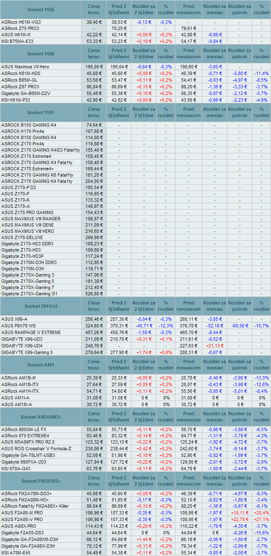Click the Socket 2011/v3 section header
This screenshot has width=271, height=556.
click(x=41, y=306)
